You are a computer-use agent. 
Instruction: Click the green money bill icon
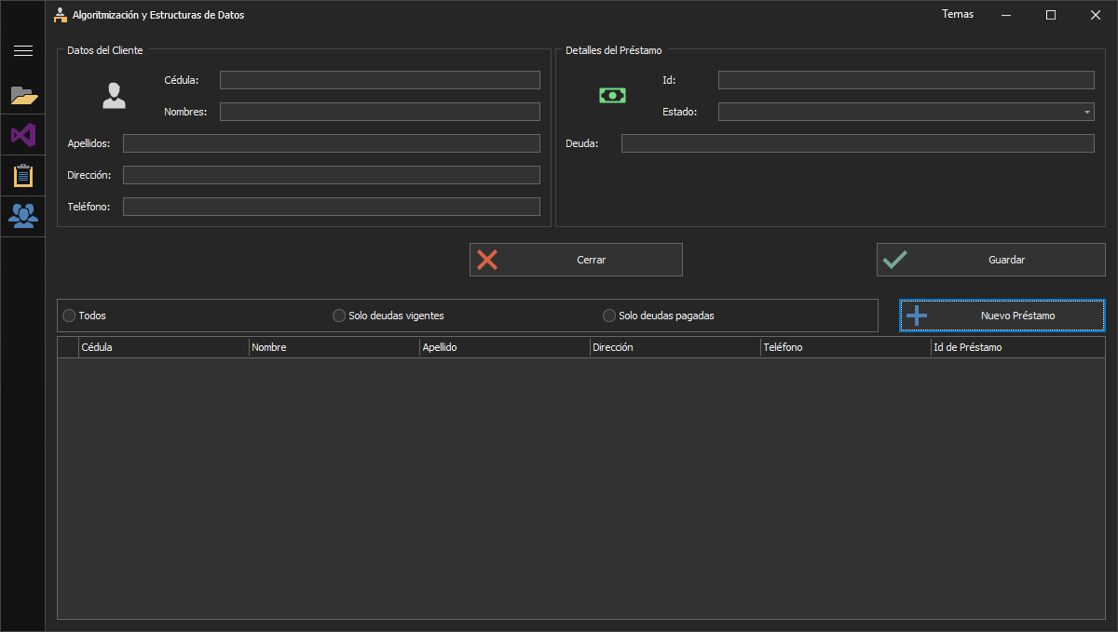612,95
